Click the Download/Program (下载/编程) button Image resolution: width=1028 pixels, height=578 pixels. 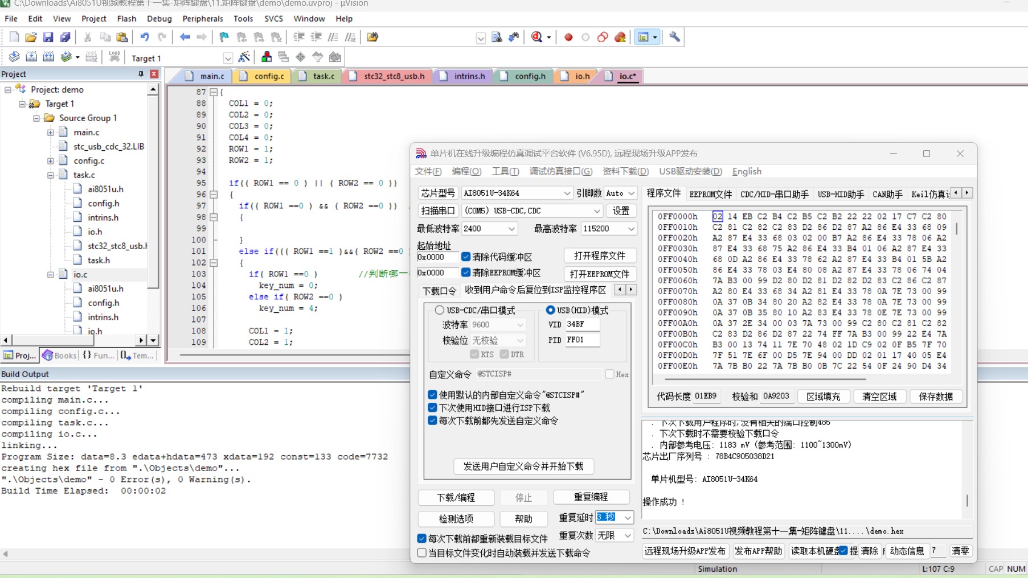tap(456, 497)
